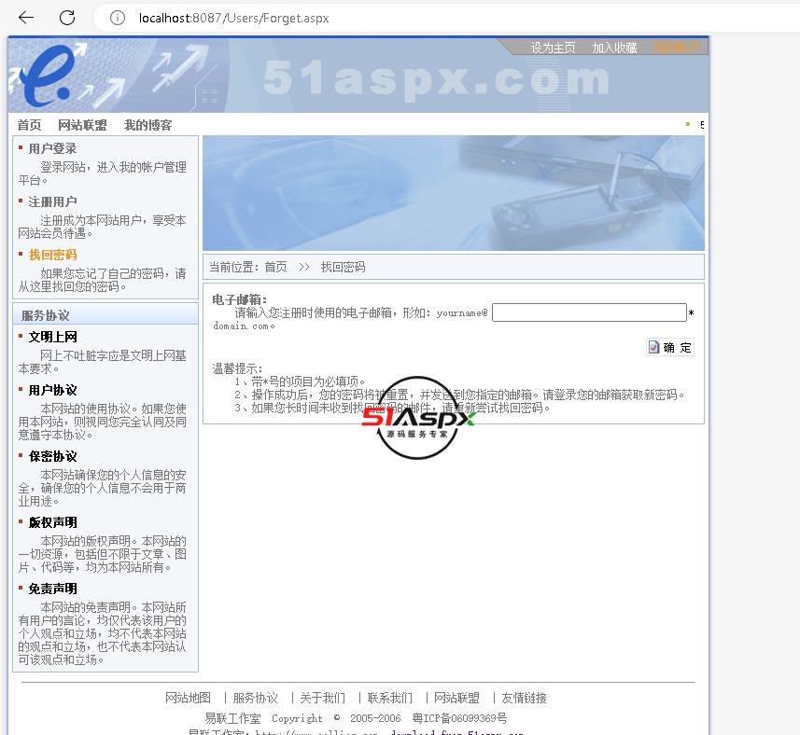Open 服务协议 footer link
The width and height of the screenshot is (800, 735).
(255, 698)
